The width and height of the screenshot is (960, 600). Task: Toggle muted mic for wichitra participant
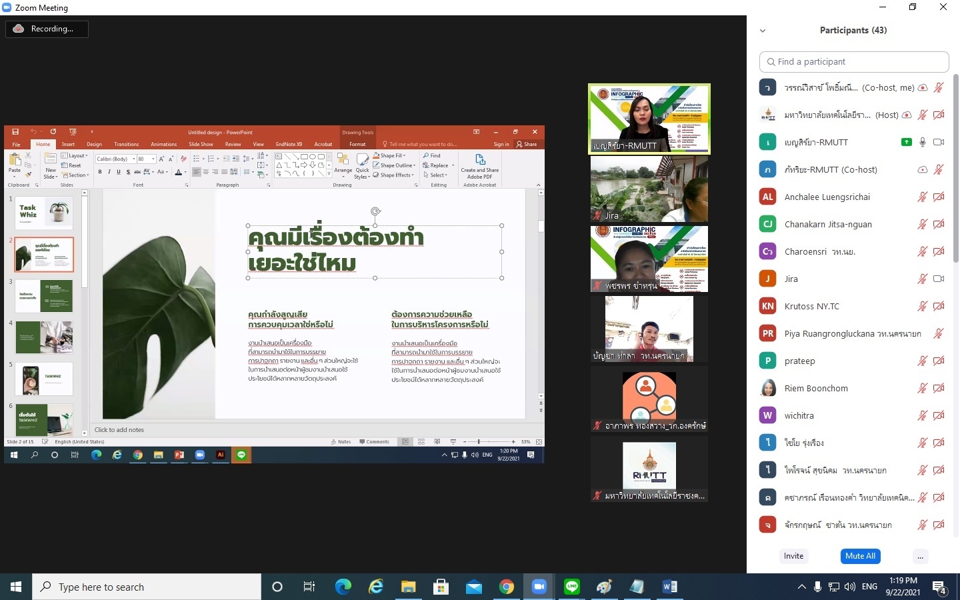pyautogui.click(x=923, y=415)
